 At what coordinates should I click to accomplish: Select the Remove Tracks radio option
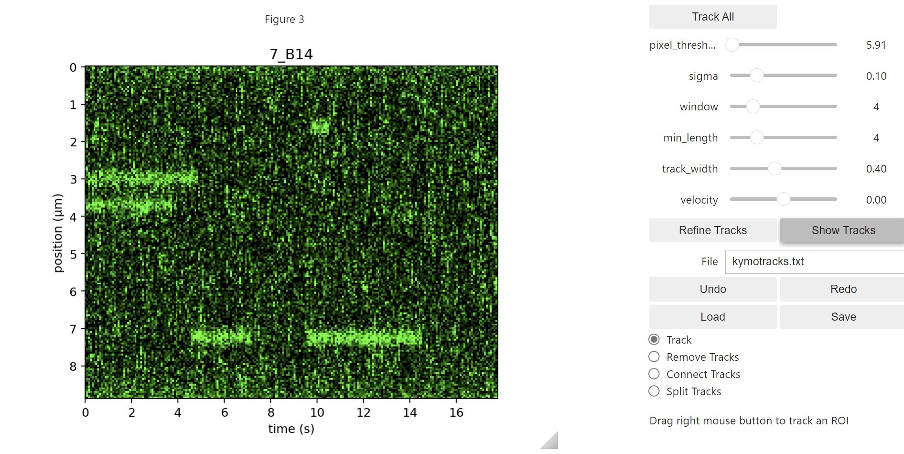click(x=654, y=357)
